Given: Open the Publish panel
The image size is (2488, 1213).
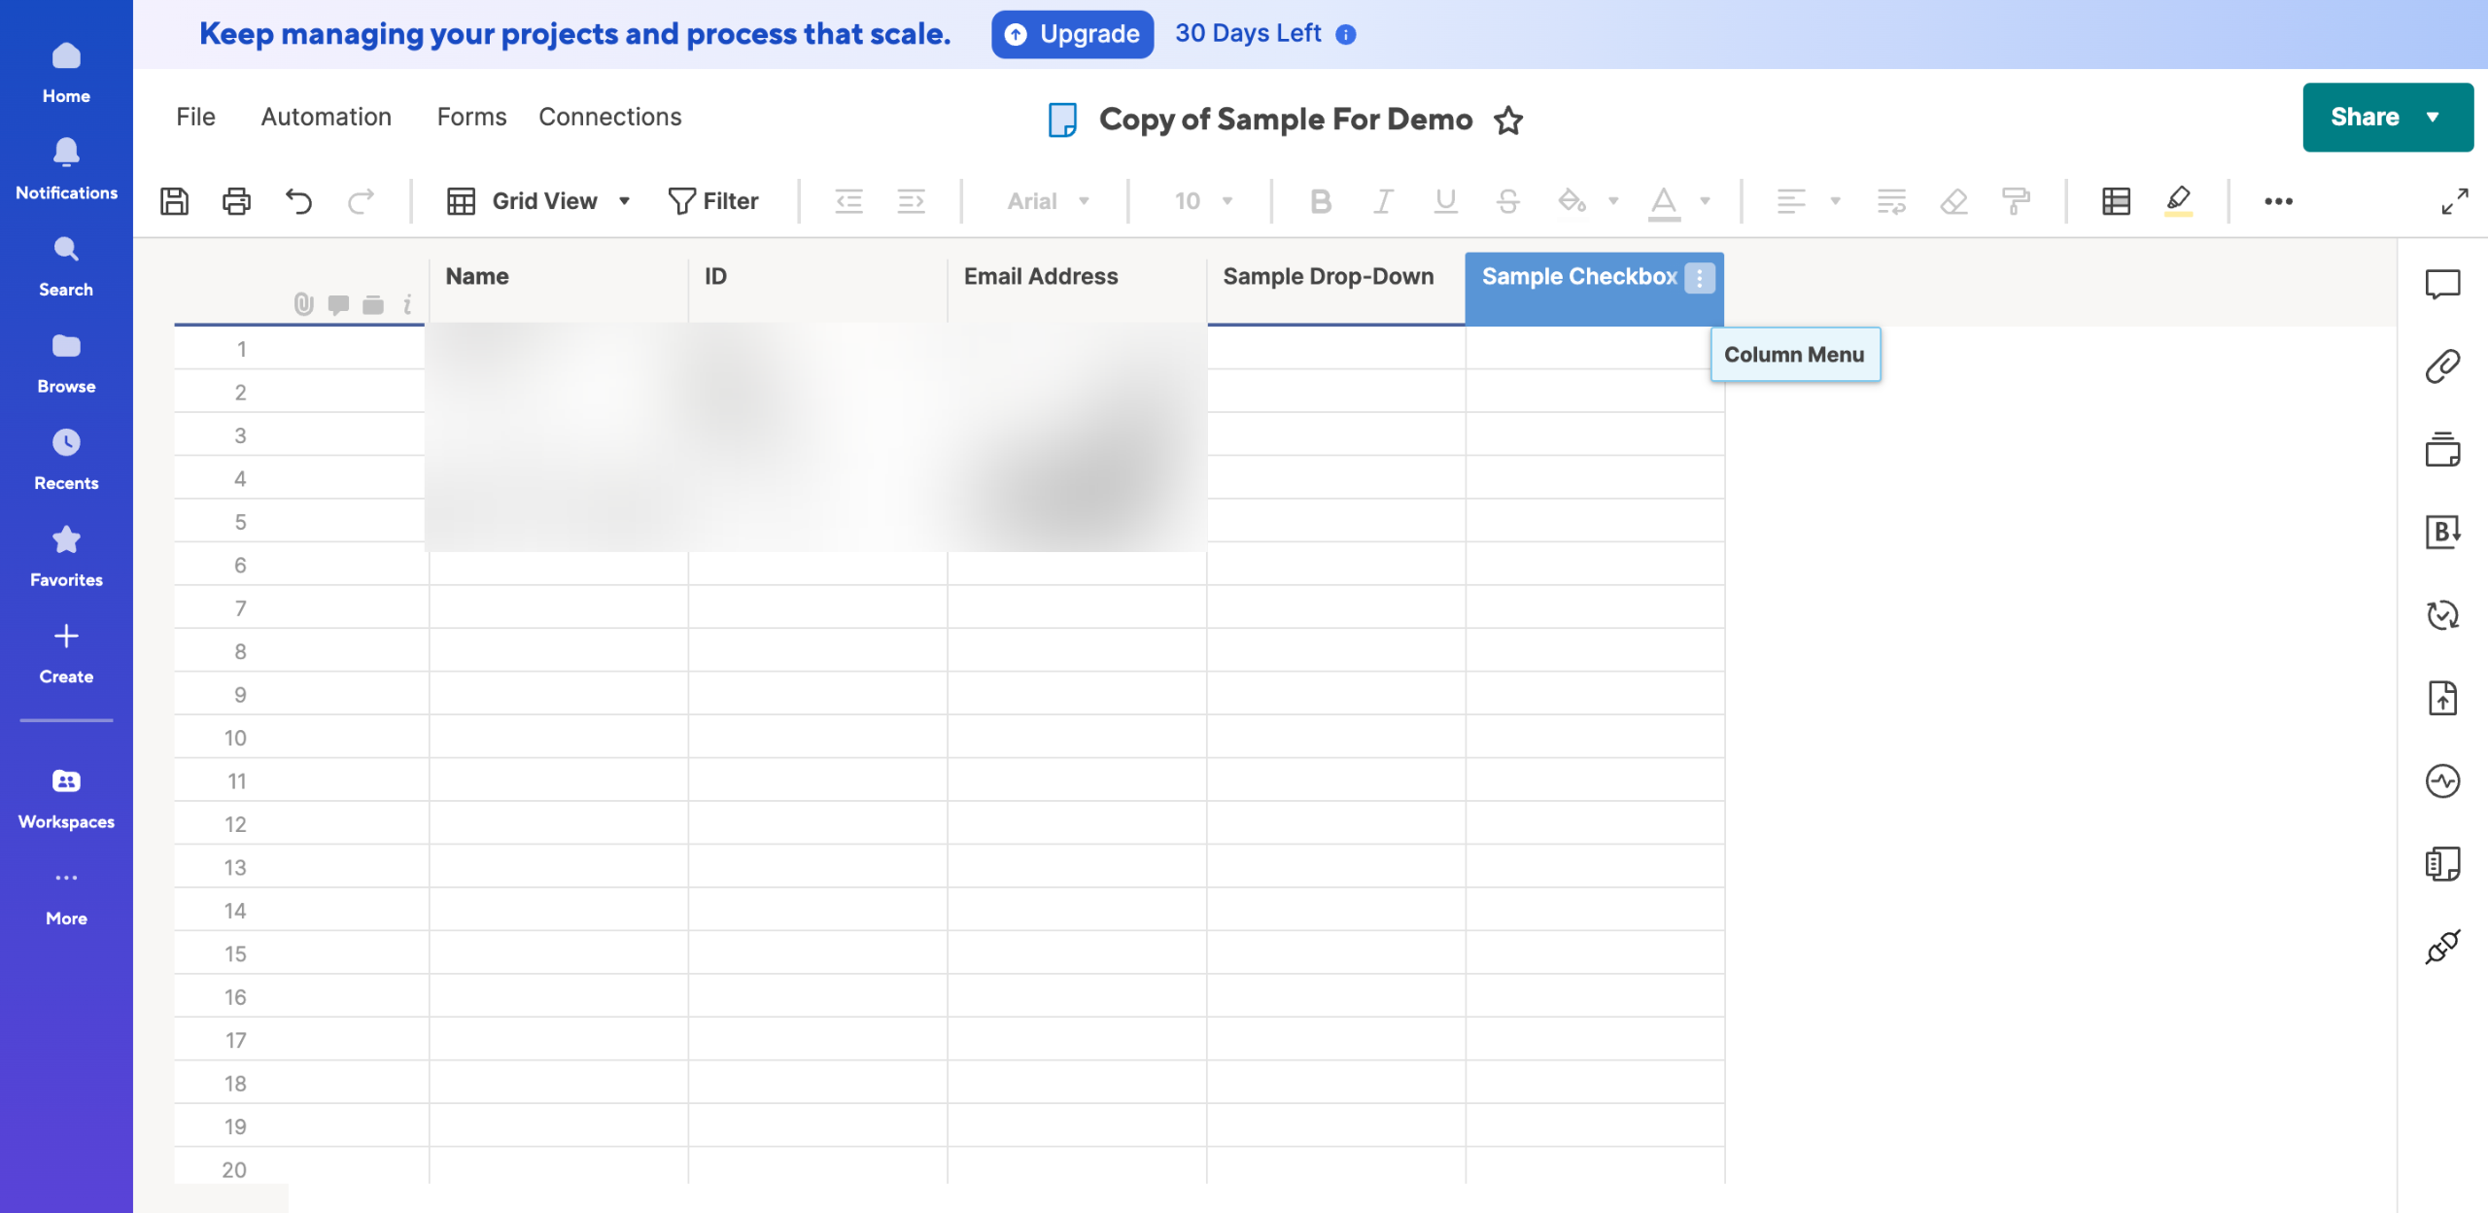Looking at the screenshot, I should (x=2444, y=698).
